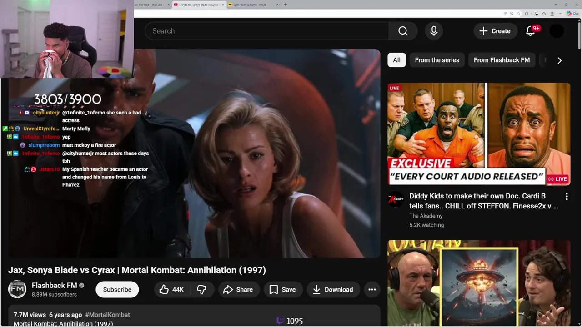This screenshot has width=582, height=327.
Task: Close the Lynn 'Red' Williams IMDb tab
Action: (x=277, y=5)
